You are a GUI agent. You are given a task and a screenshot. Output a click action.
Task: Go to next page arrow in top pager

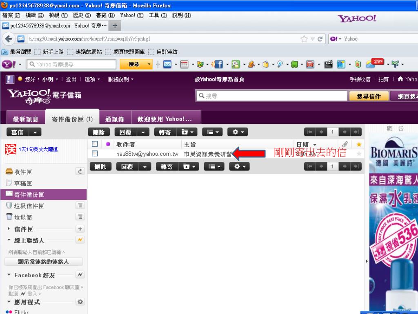pyautogui.click(x=345, y=132)
